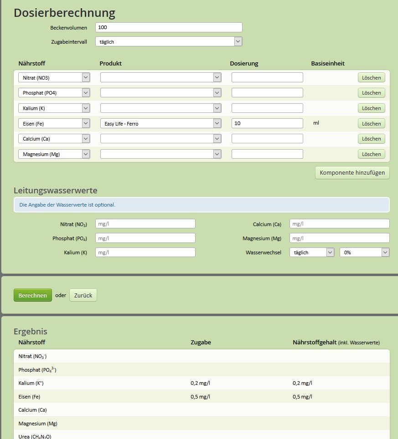
Task: Focus the Leitungswasser Nitrat mg/l field
Action: pyautogui.click(x=145, y=224)
